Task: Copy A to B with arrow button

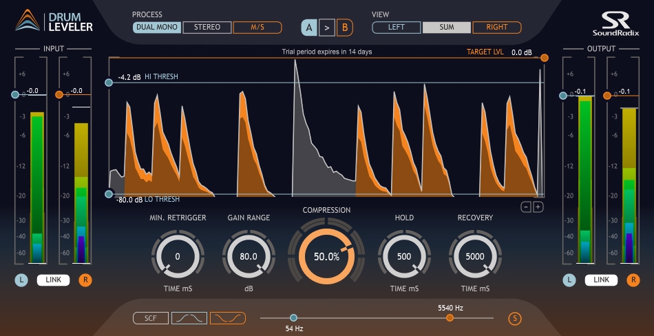Action: click(327, 28)
